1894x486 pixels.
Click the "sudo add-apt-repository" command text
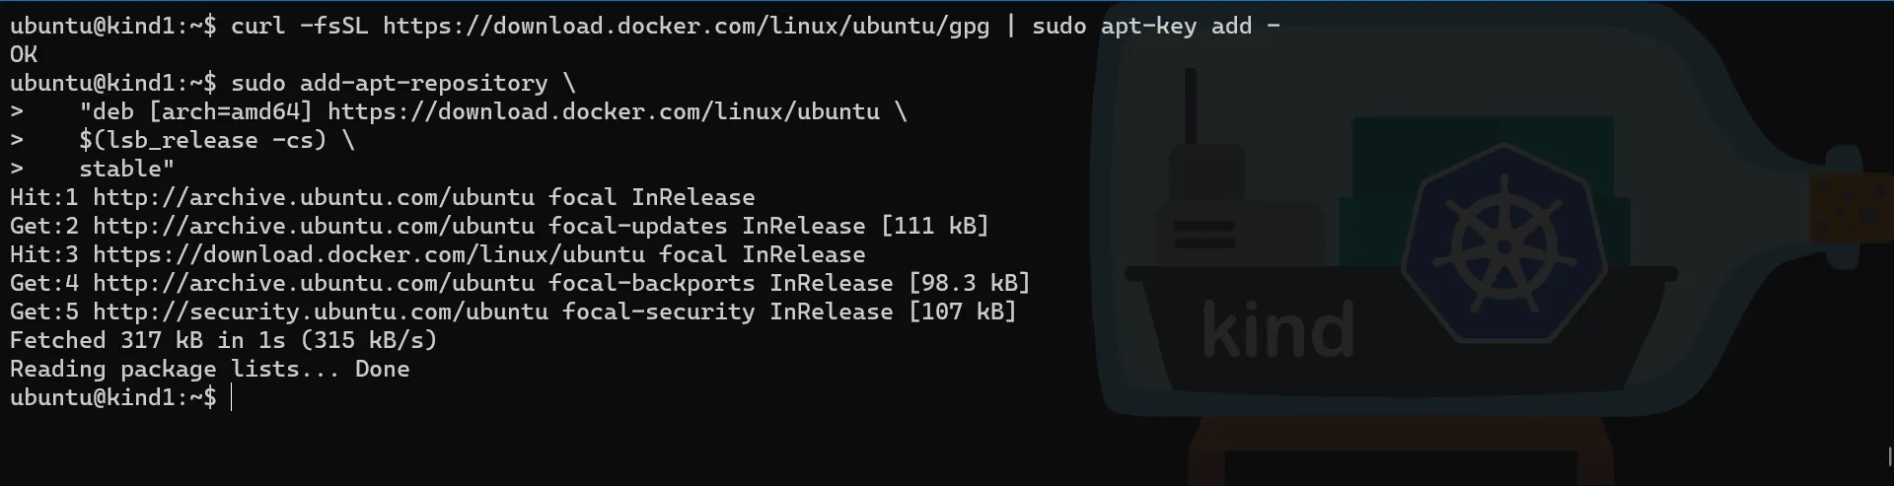click(x=389, y=84)
